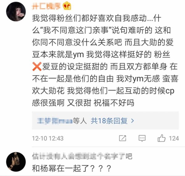Click the red X emoji in the comment
185x176 pixels.
point(37,66)
